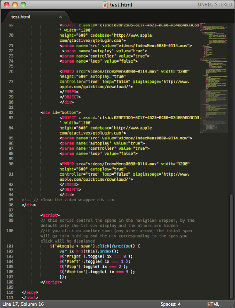Image resolution: width=235 pixels, height=308 pixels.
Task: Click the test.html document icon in title bar
Action: (x=105, y=5)
